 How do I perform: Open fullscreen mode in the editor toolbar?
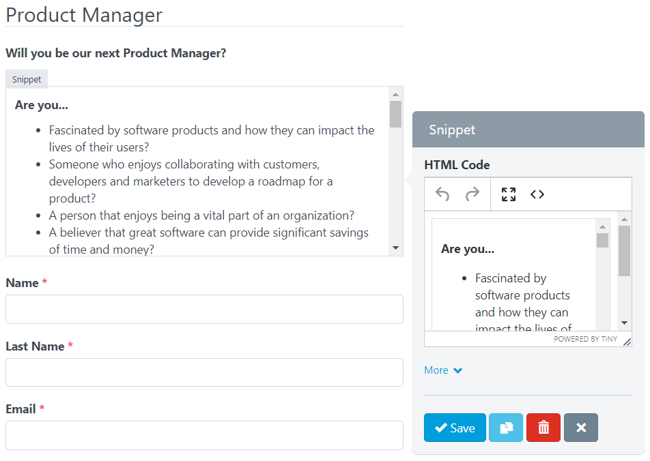pos(508,194)
